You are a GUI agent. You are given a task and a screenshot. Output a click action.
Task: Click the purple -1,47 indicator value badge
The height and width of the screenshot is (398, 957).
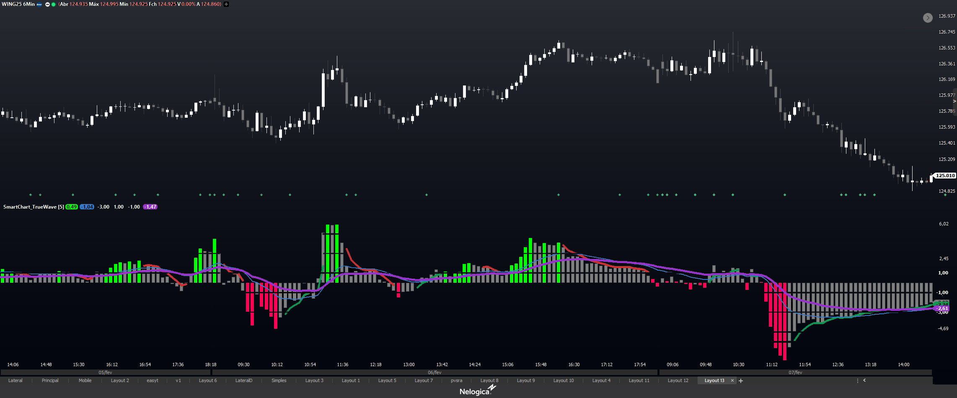point(150,207)
